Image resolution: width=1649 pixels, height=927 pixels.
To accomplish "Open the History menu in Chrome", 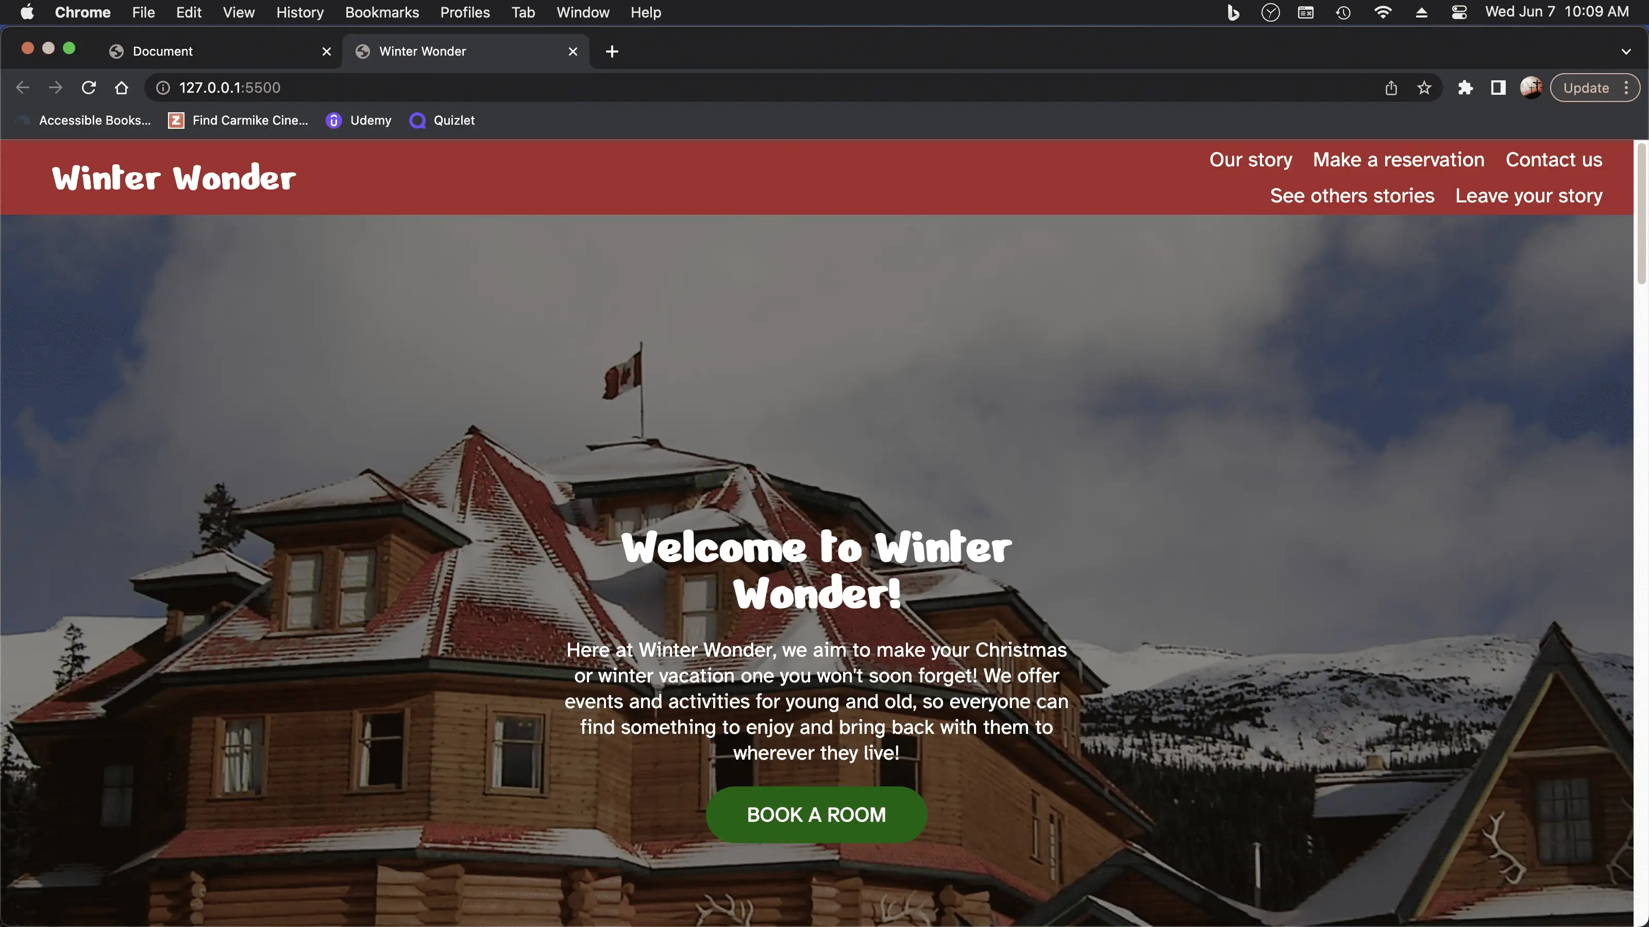I will click(299, 12).
